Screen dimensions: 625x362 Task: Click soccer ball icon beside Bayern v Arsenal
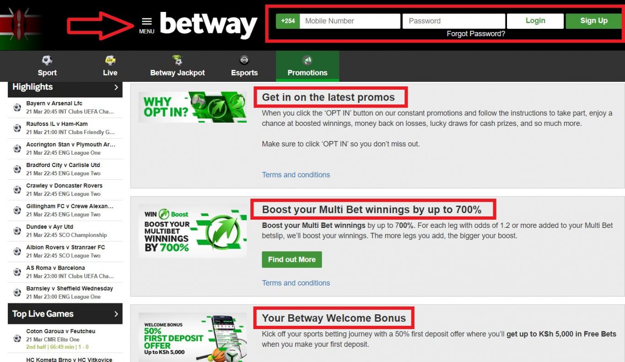click(x=17, y=108)
